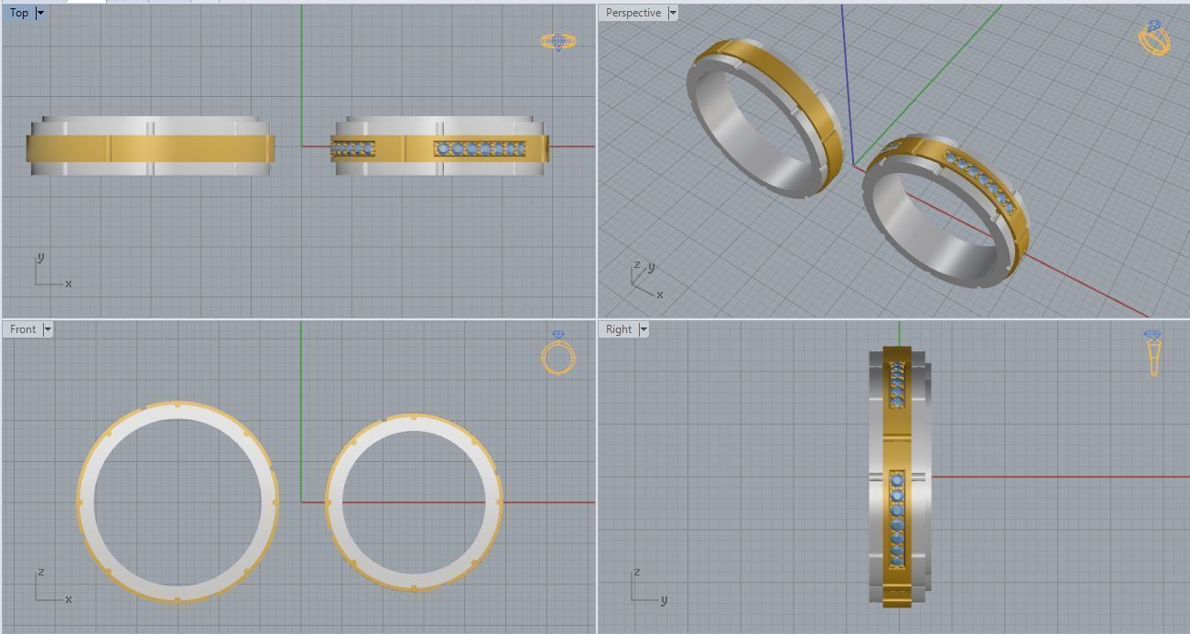Select the ring in the Right viewport

click(899, 476)
